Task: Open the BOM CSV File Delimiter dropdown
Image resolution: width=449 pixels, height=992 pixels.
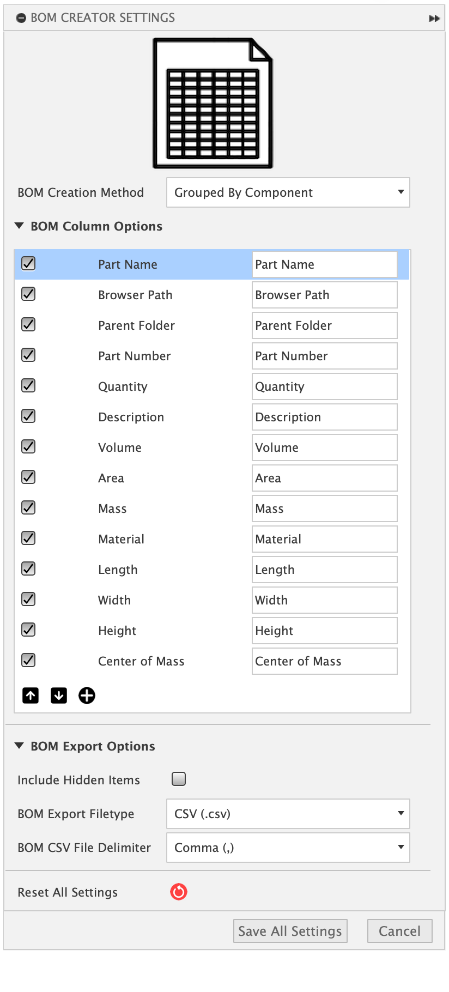Action: 288,848
